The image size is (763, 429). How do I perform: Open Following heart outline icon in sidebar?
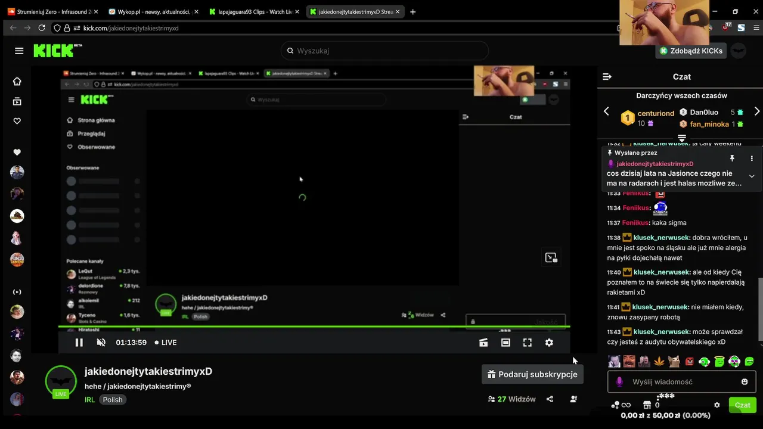click(x=17, y=121)
